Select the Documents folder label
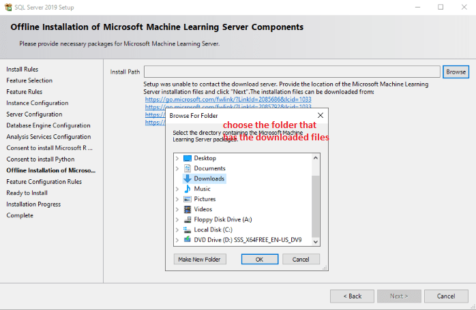Image resolution: width=476 pixels, height=310 pixels. pos(210,168)
